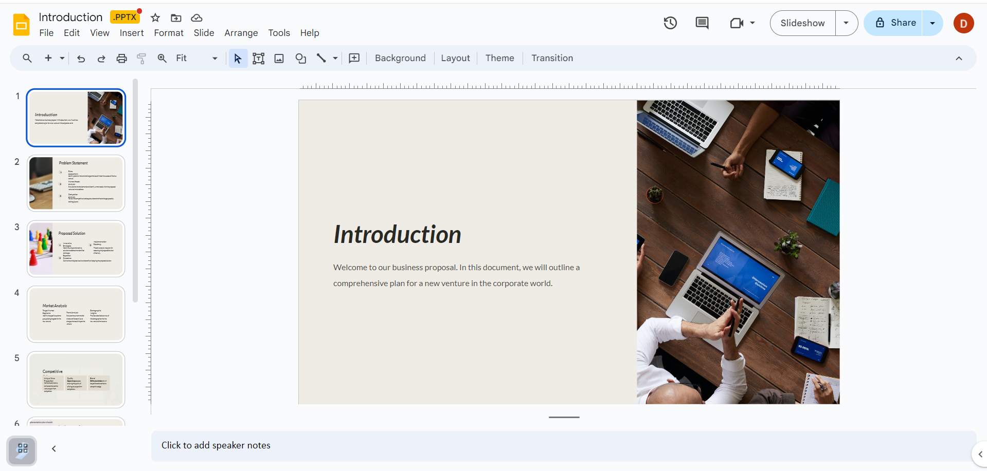Print the presentation
987x471 pixels.
pyautogui.click(x=121, y=59)
